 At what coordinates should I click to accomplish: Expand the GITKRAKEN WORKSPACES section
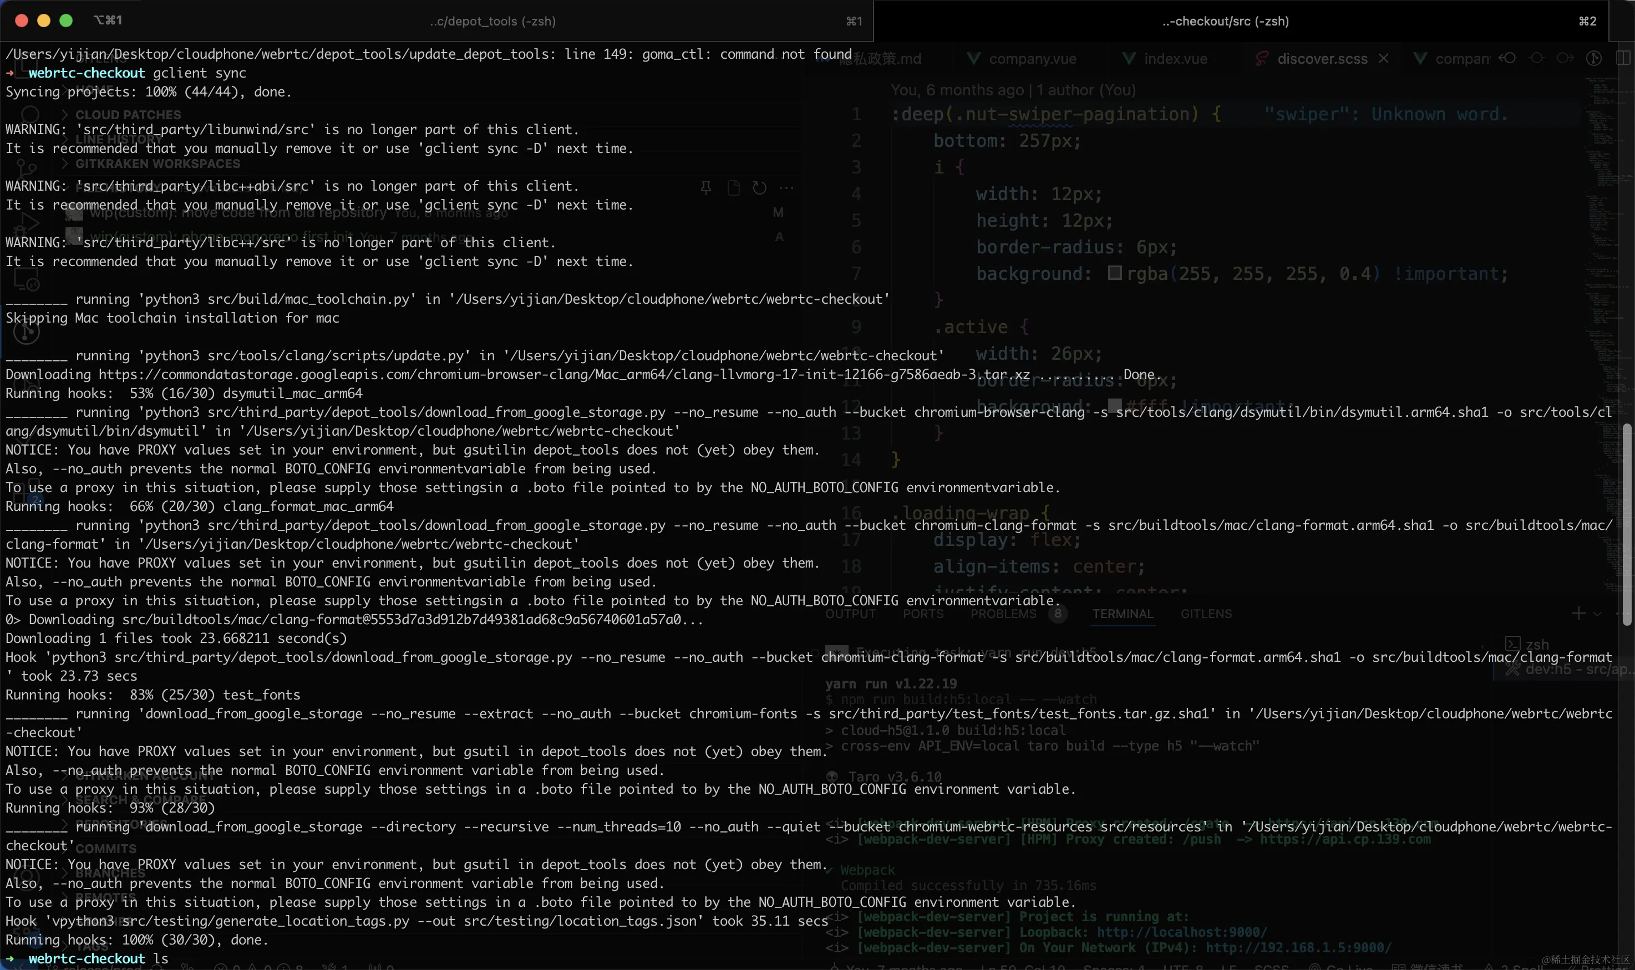point(157,164)
